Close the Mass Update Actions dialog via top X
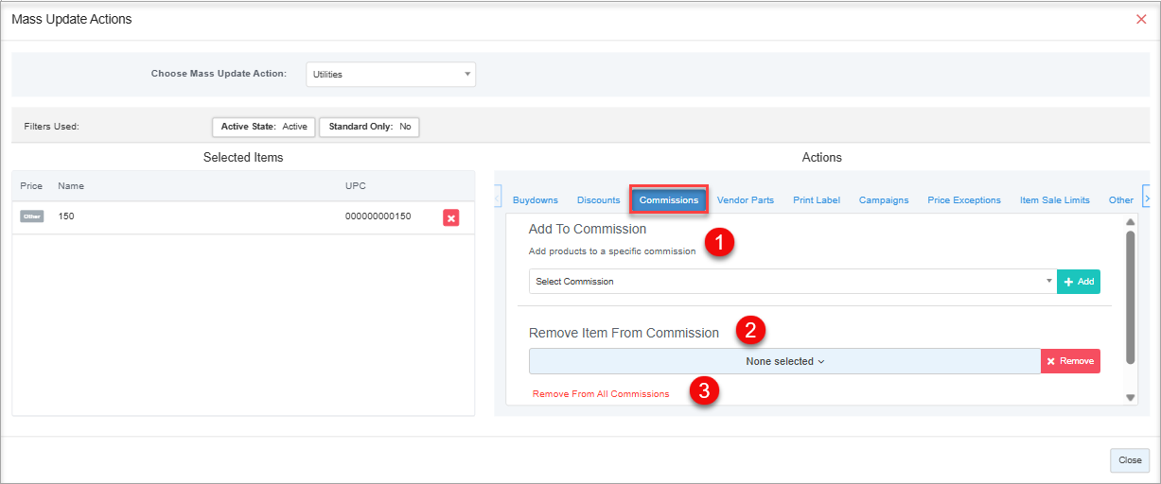The image size is (1161, 484). coord(1141,20)
